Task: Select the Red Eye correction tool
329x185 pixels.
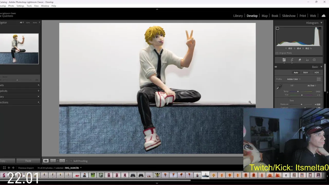Action: point(307,60)
